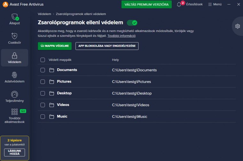This screenshot has width=243, height=161.
Task: Check the Pictures folder checkbox
Action: pos(43,82)
